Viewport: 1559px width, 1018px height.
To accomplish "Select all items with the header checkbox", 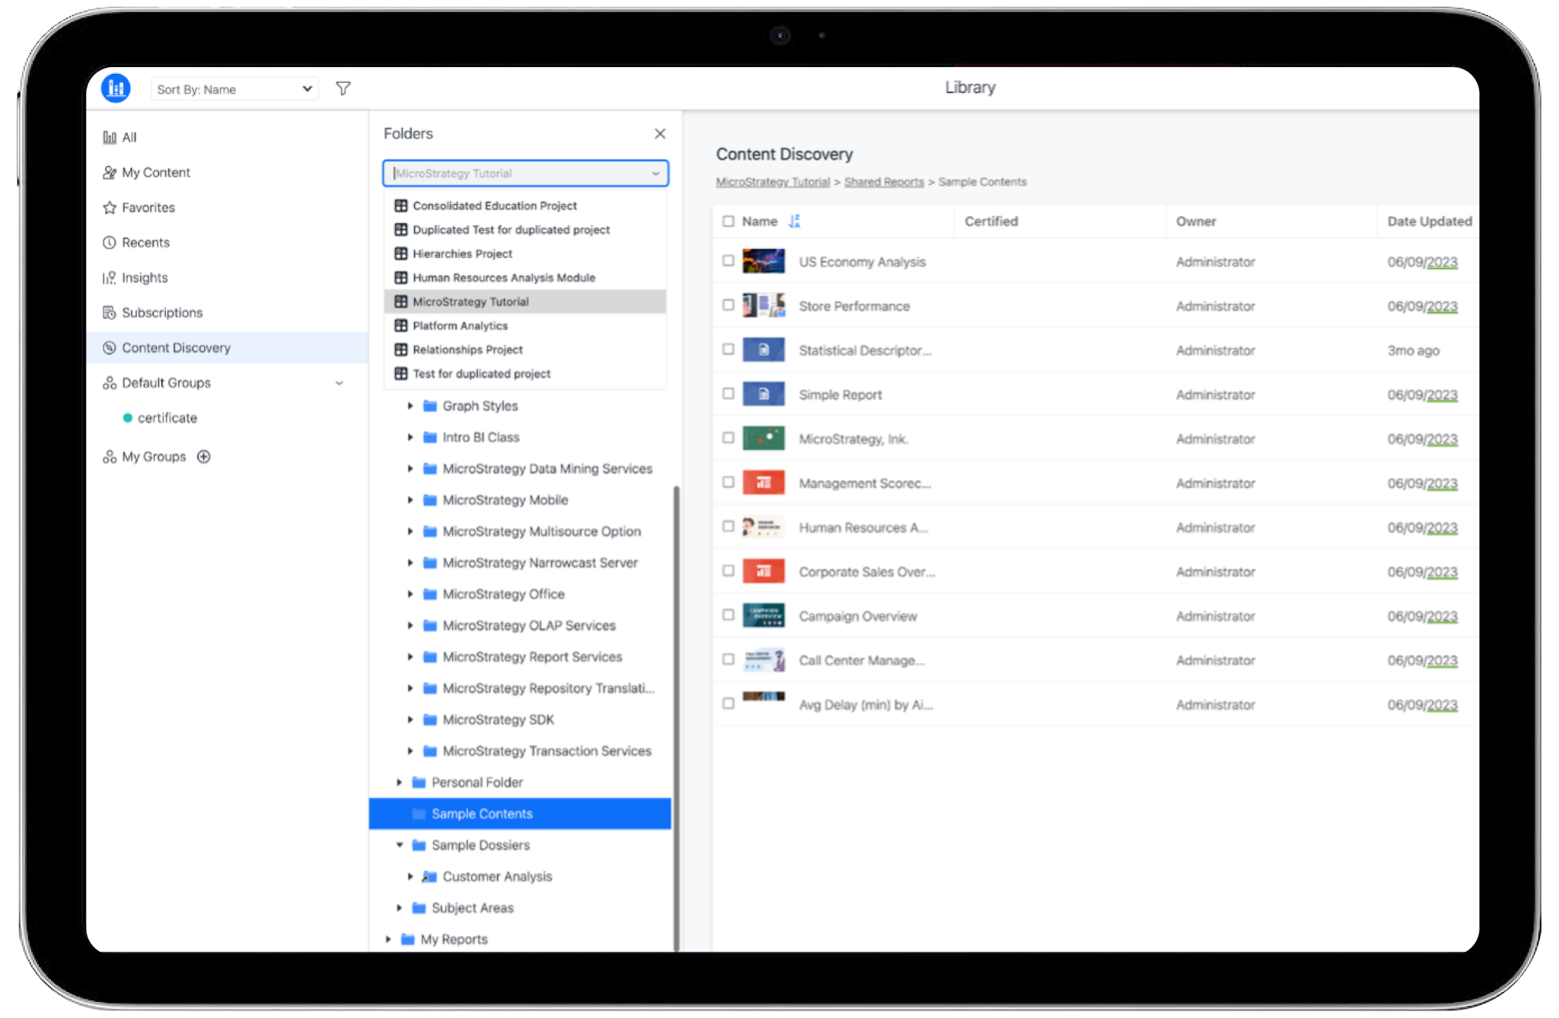I will coord(728,221).
